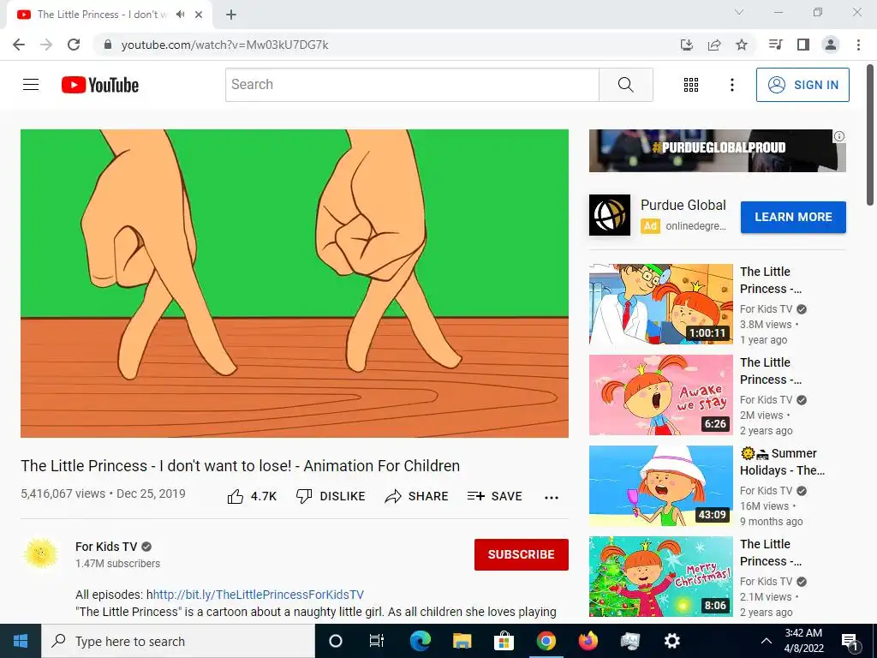
Task: Open Summer Holidays video title
Action: (x=783, y=462)
